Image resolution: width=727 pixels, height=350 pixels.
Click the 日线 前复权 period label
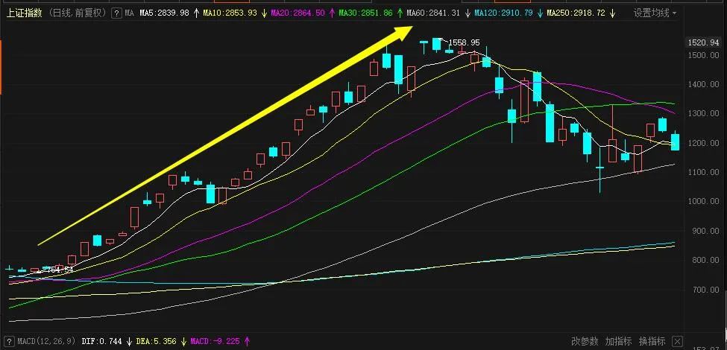click(x=78, y=13)
